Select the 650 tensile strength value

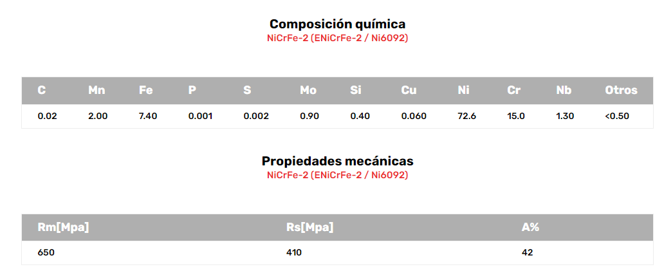[x=46, y=252]
